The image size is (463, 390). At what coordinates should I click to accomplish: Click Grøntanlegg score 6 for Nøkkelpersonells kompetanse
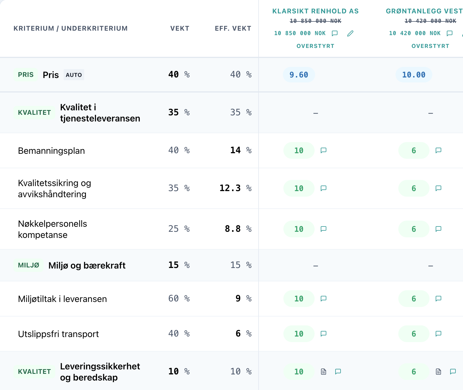pyautogui.click(x=414, y=229)
